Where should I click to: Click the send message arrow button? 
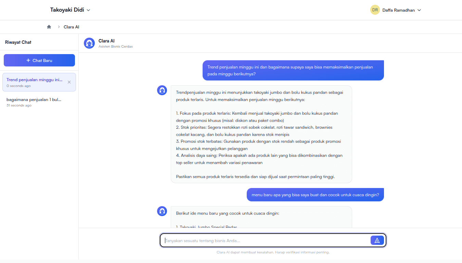pyautogui.click(x=377, y=240)
